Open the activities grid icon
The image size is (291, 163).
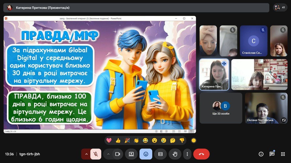click(283, 154)
